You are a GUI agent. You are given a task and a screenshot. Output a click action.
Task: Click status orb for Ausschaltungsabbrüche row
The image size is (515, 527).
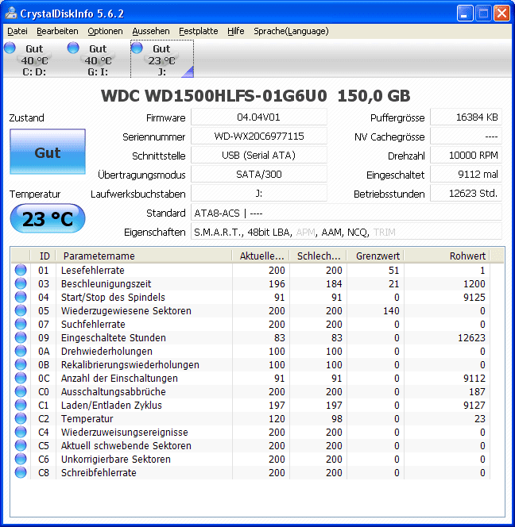click(21, 391)
